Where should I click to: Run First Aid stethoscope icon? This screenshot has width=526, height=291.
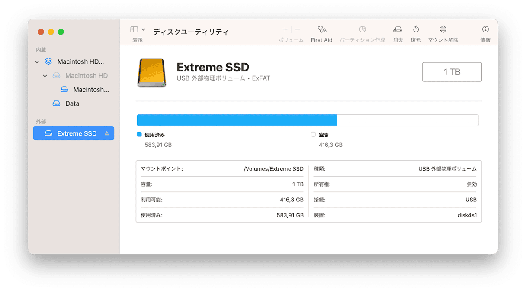pyautogui.click(x=322, y=29)
